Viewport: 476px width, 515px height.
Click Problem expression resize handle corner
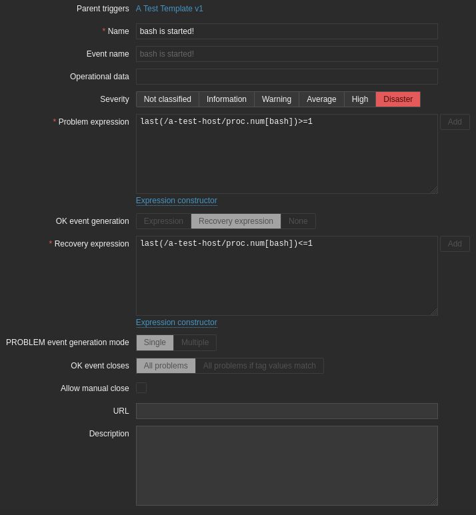coord(434,190)
